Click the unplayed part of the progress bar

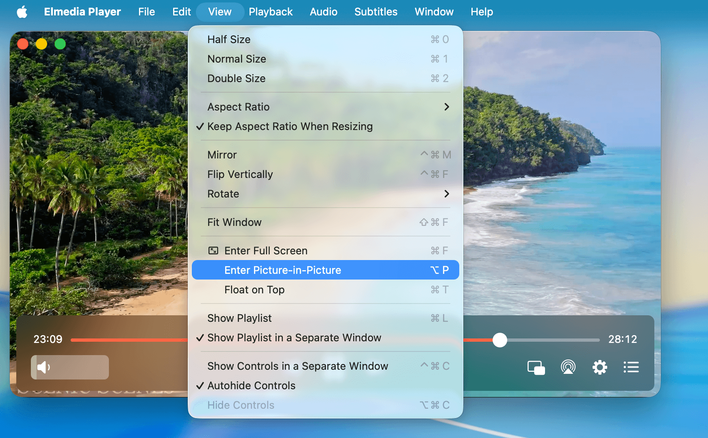[x=554, y=340]
